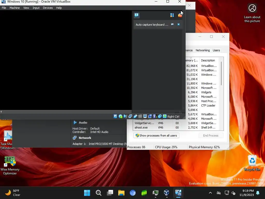This screenshot has width=265, height=199.
Task: Select the Wise Memory Optimizer desktop shortcut
Action: tap(10, 166)
